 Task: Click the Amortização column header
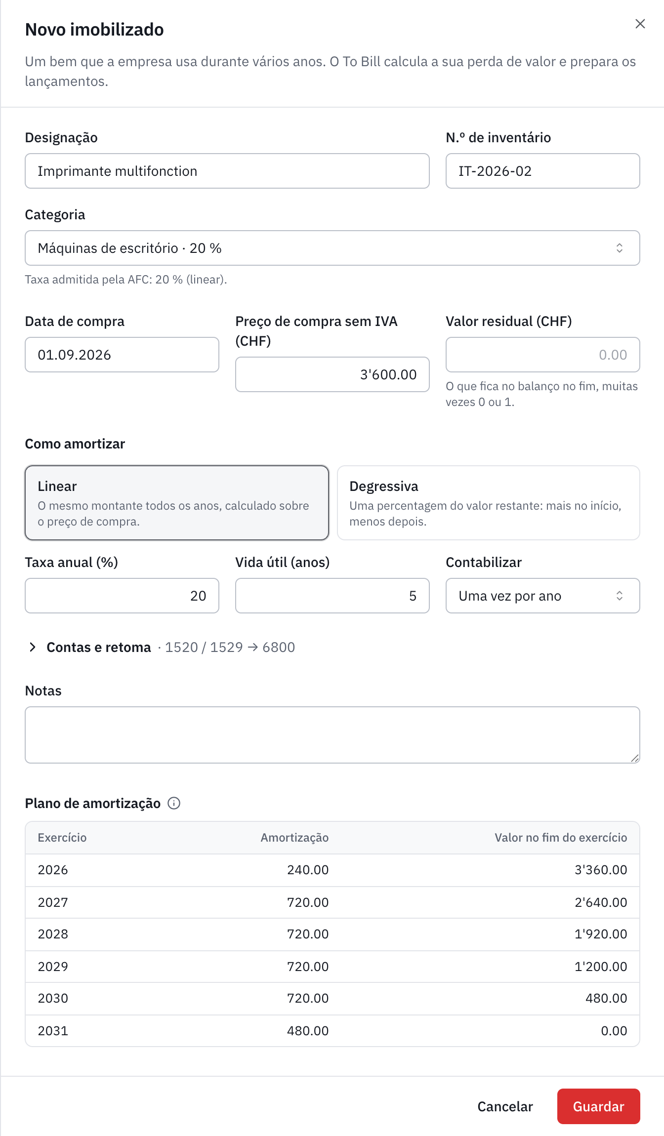294,838
